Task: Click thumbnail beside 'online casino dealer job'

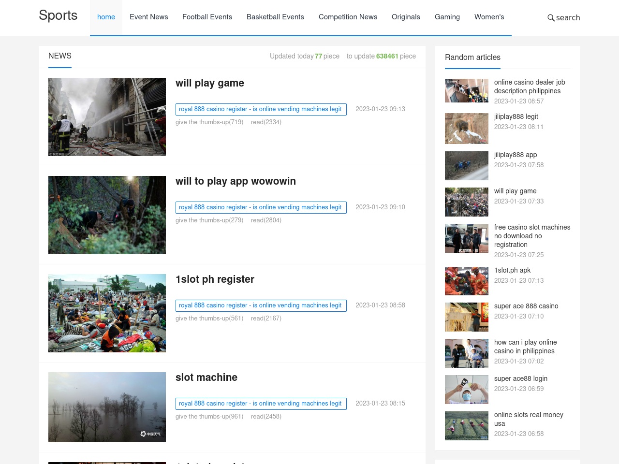Action: point(467,91)
